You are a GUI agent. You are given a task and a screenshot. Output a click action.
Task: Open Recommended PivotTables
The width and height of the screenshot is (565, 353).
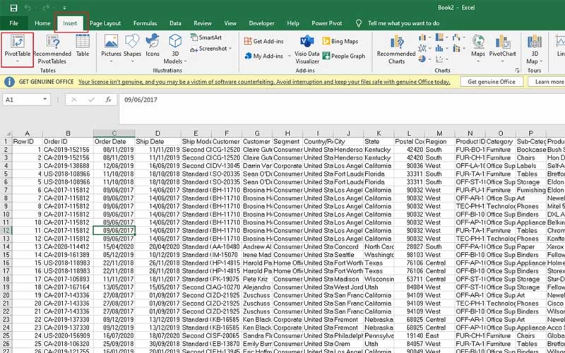pos(52,49)
